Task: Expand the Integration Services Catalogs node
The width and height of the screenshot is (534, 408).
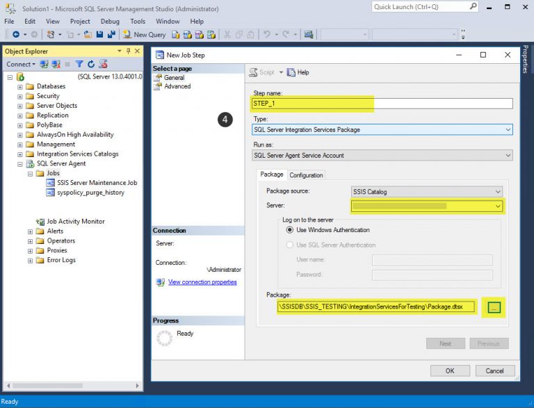Action: click(x=20, y=154)
